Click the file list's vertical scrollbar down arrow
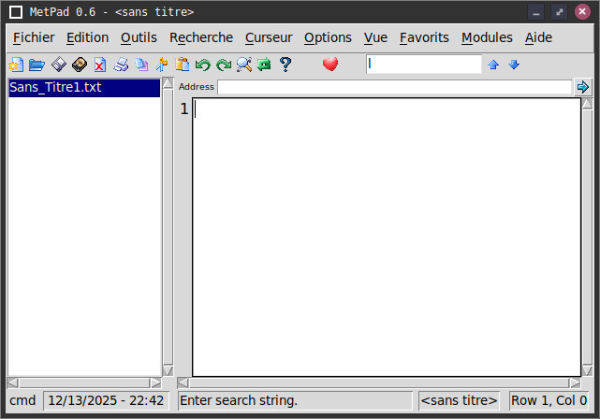 (168, 370)
